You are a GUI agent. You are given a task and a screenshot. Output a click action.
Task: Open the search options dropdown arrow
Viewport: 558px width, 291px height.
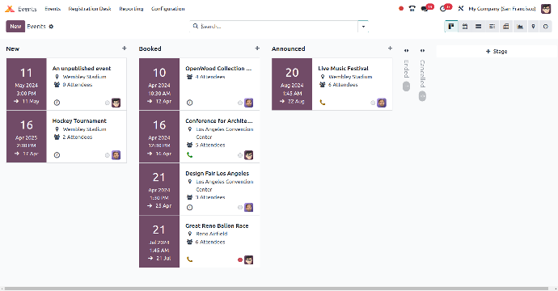(x=363, y=27)
